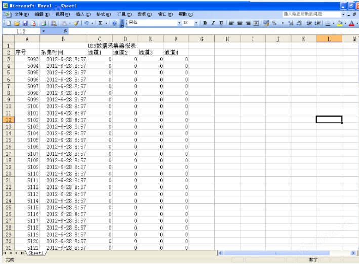Select column L header
This screenshot has height=264, width=359.
[329, 39]
